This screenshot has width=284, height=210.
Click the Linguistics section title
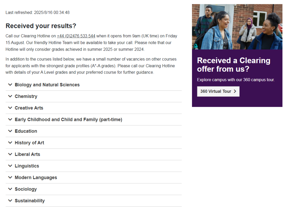click(x=27, y=166)
